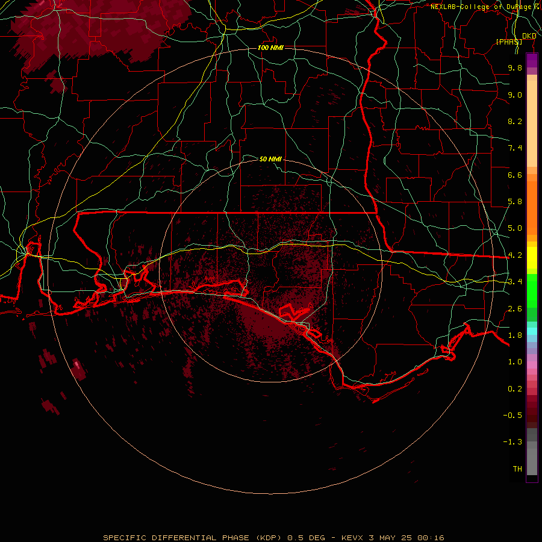Click the TH label on the color scale
Image resolution: width=542 pixels, height=542 pixels.
517,469
